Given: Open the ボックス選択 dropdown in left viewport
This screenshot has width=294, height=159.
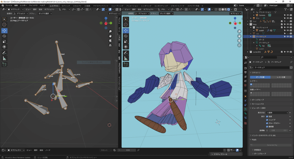Looking at the screenshot, I should tap(45, 14).
